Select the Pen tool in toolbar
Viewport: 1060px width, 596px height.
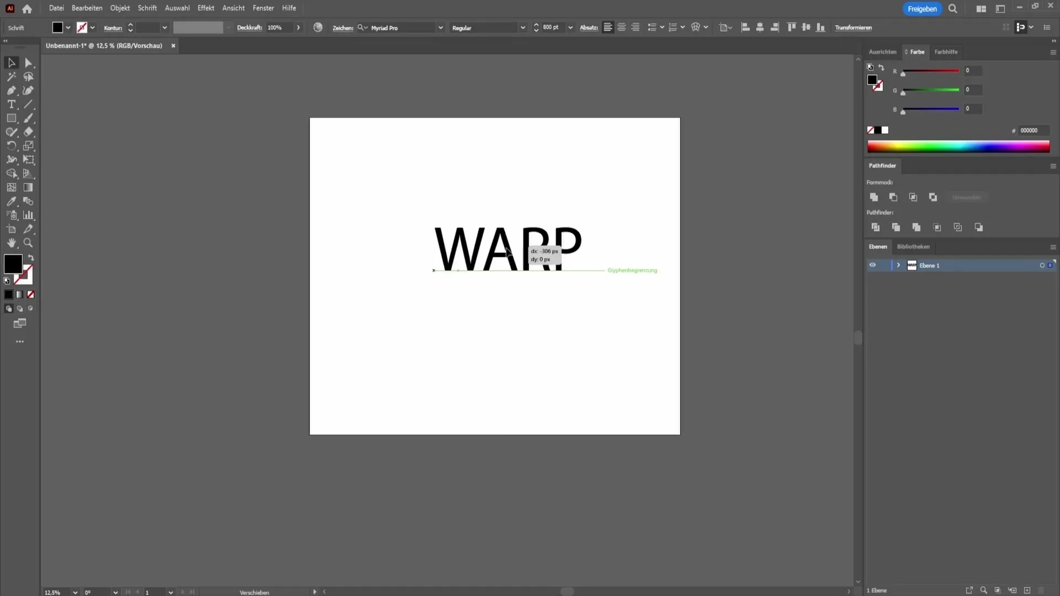pos(11,91)
